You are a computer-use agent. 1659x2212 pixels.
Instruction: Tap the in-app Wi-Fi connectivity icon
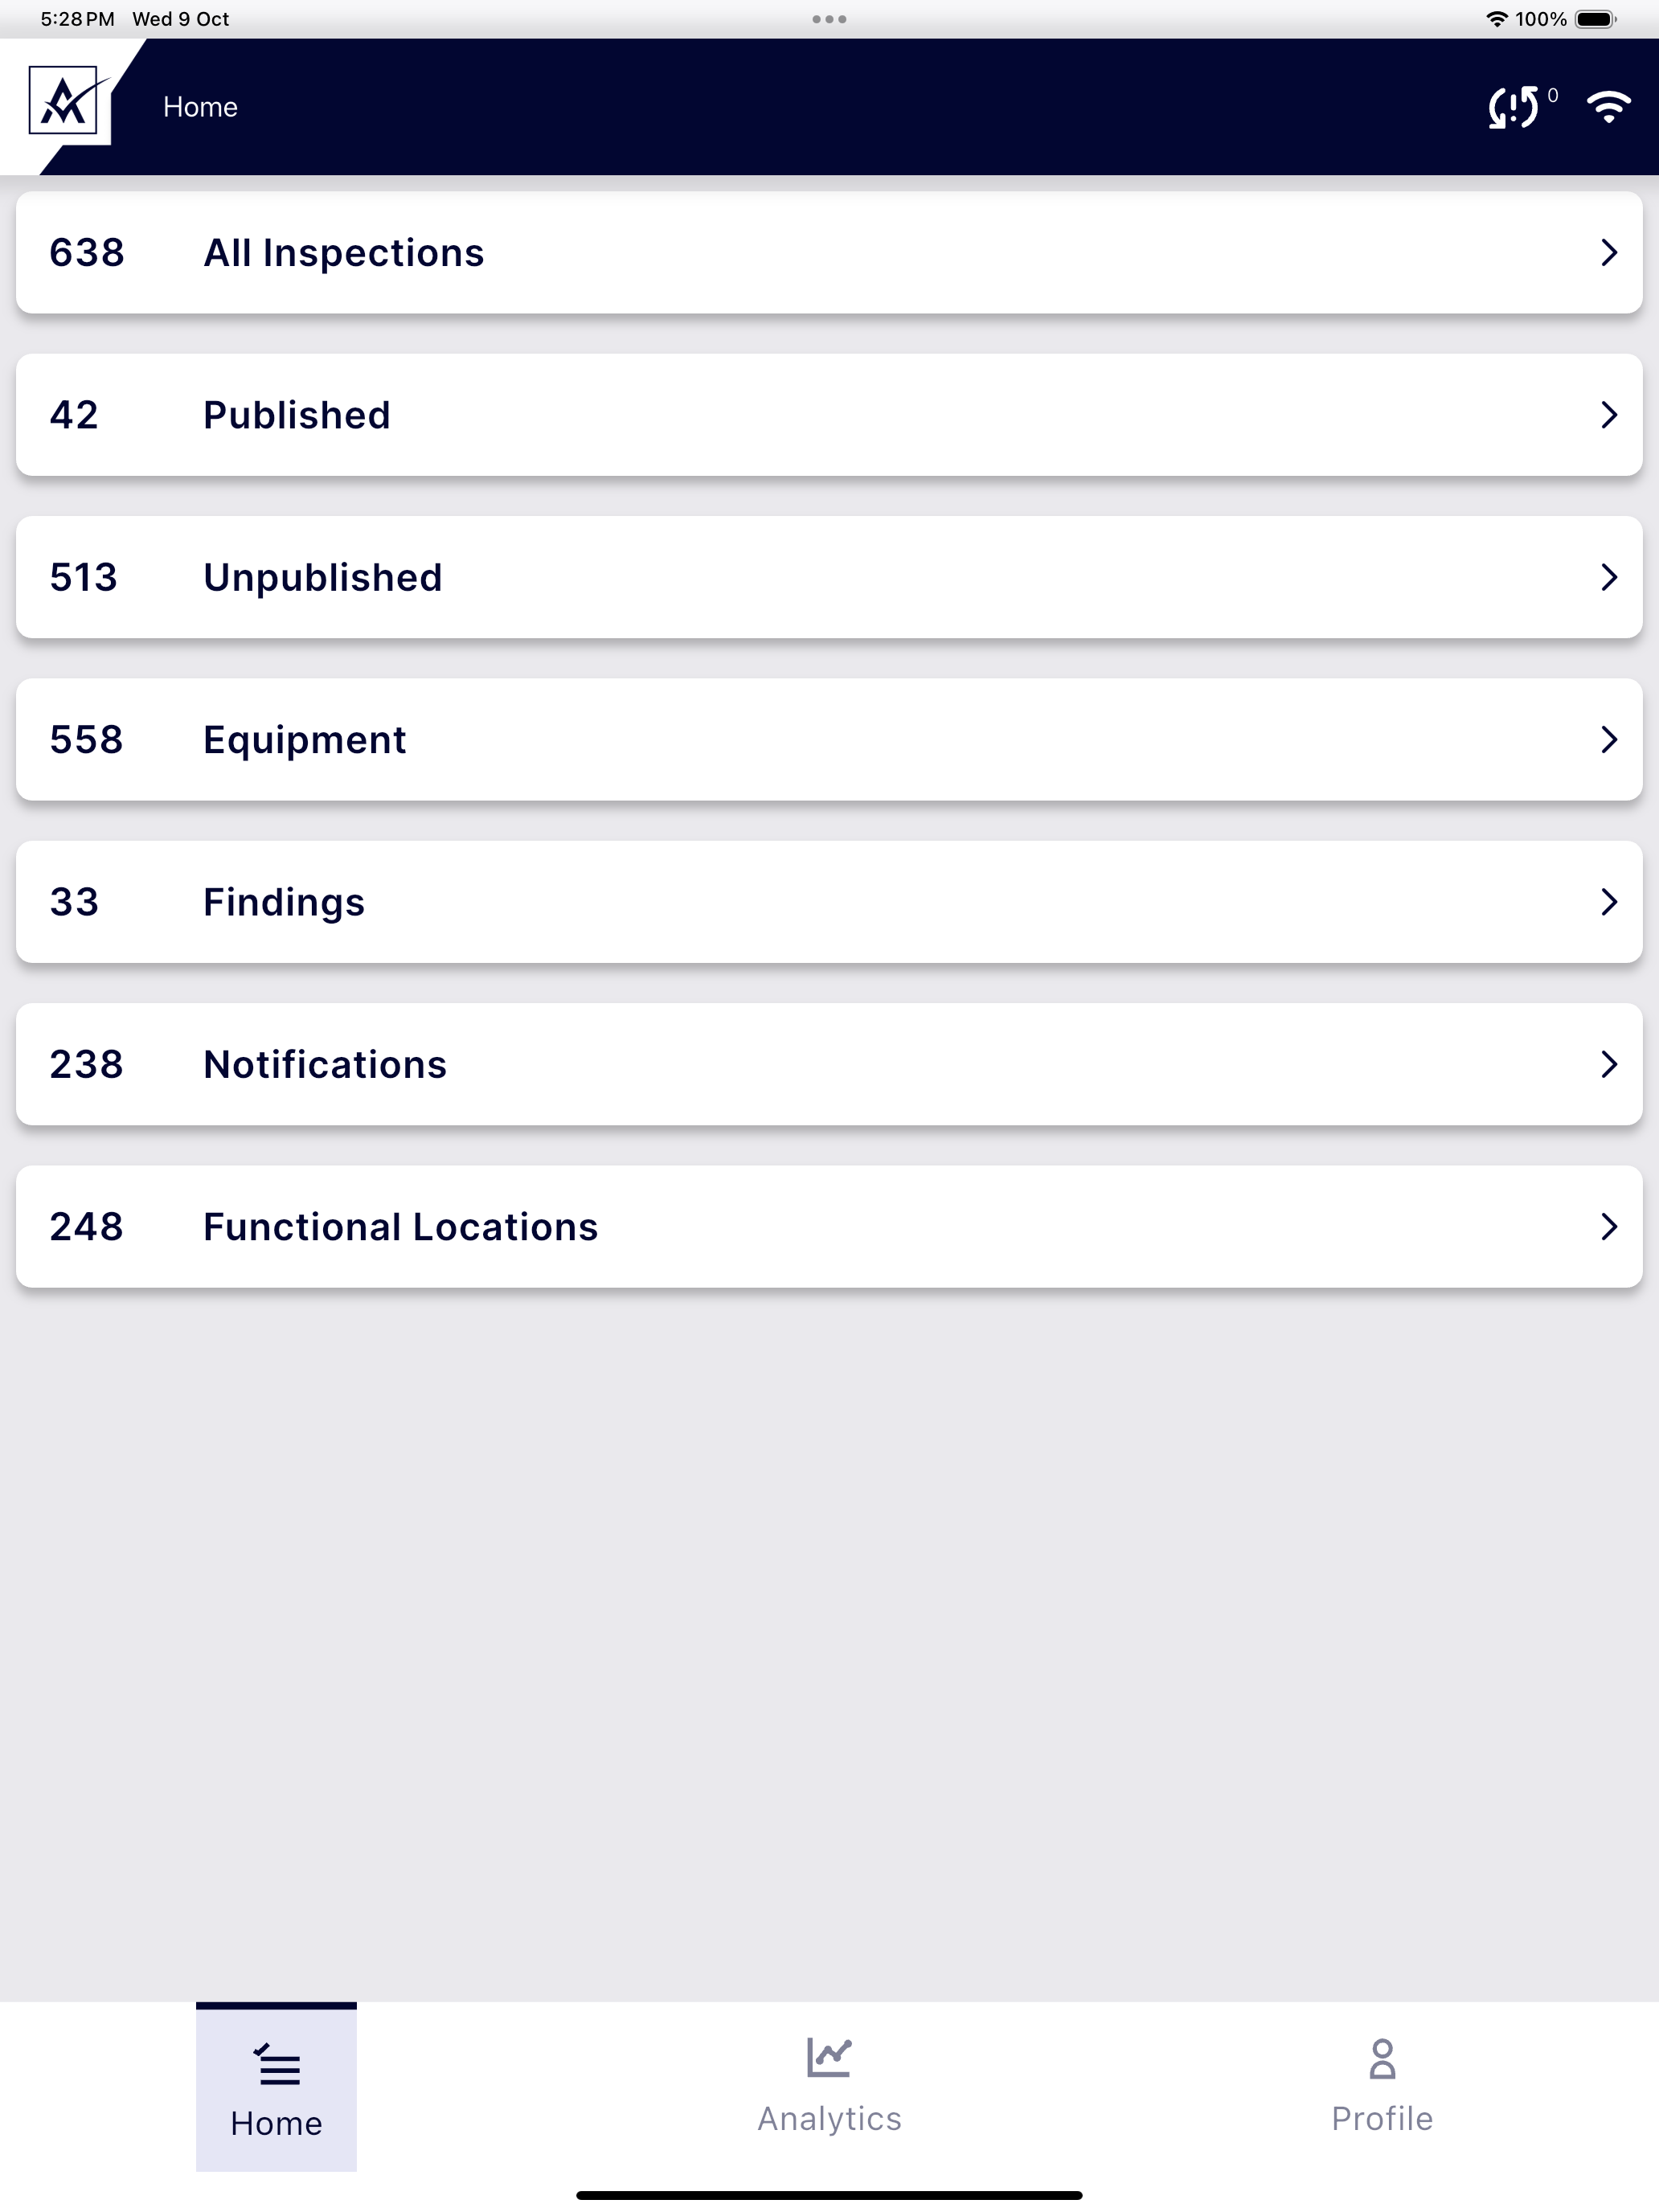tap(1608, 107)
